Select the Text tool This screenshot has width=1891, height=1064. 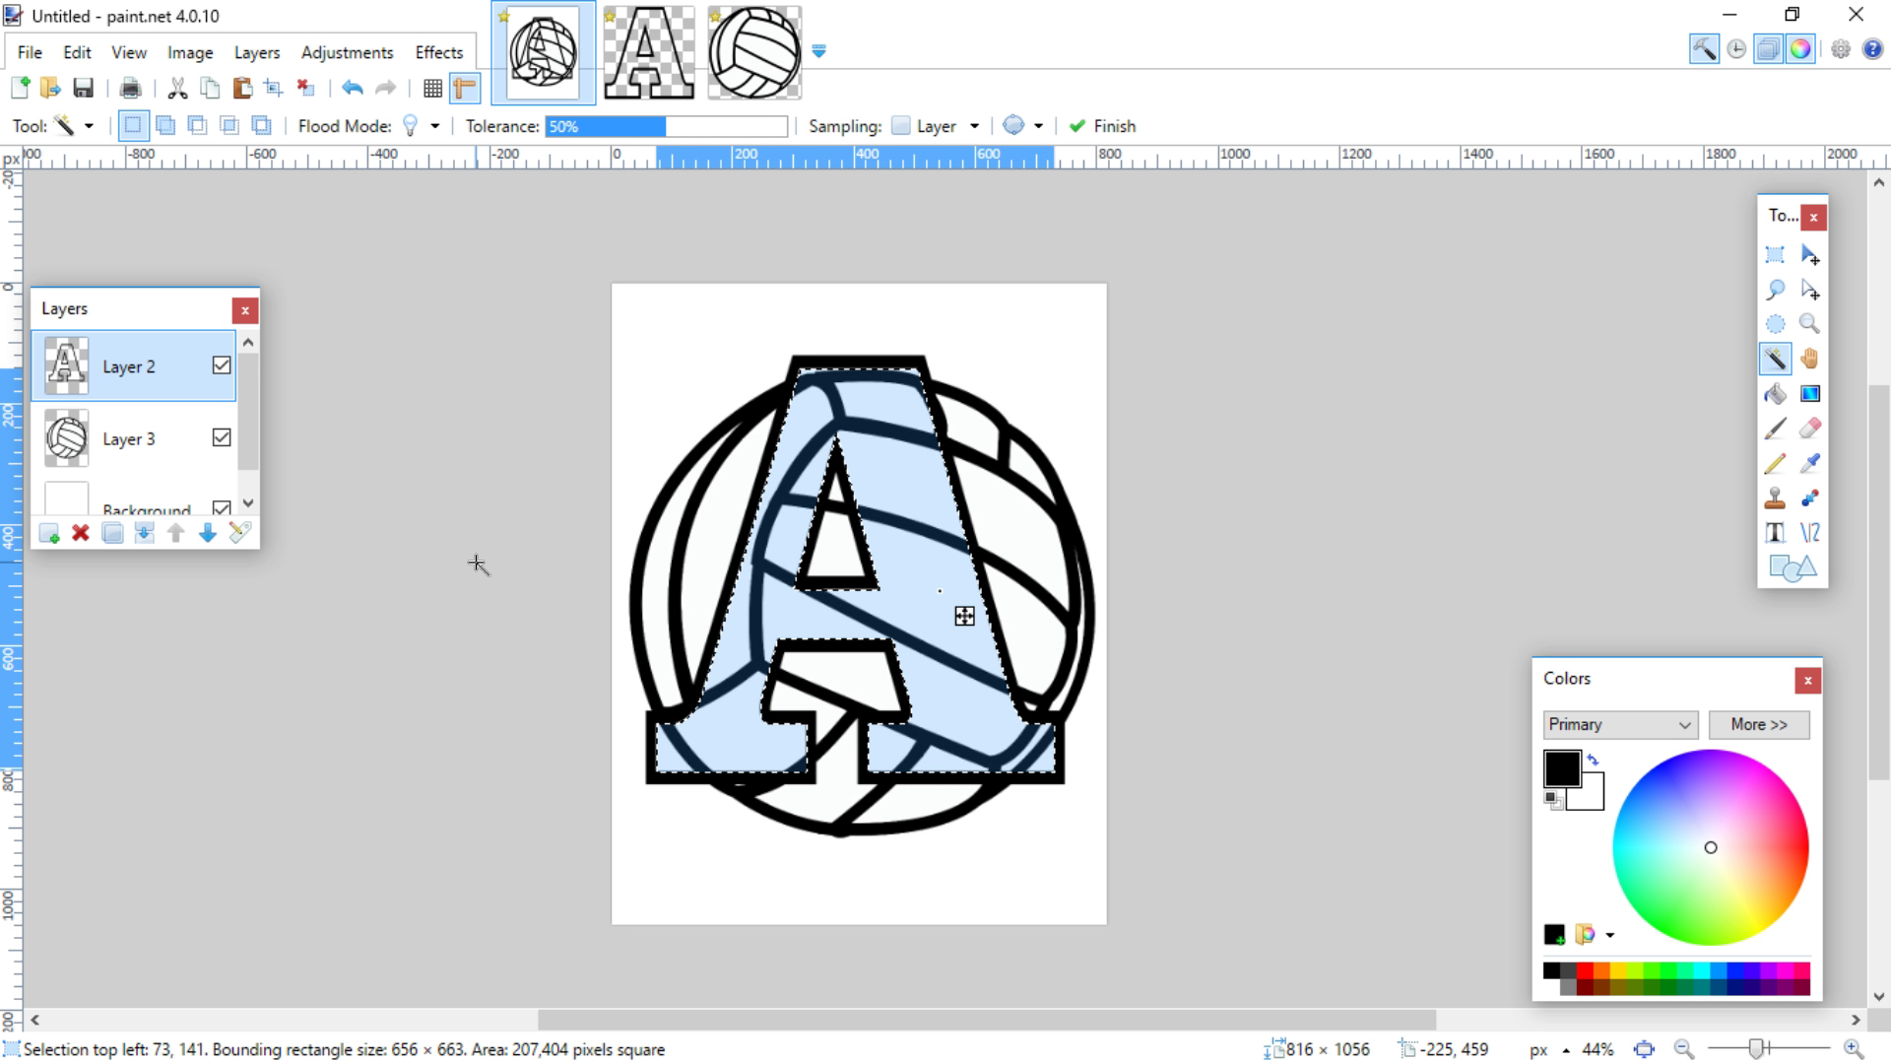coord(1775,533)
